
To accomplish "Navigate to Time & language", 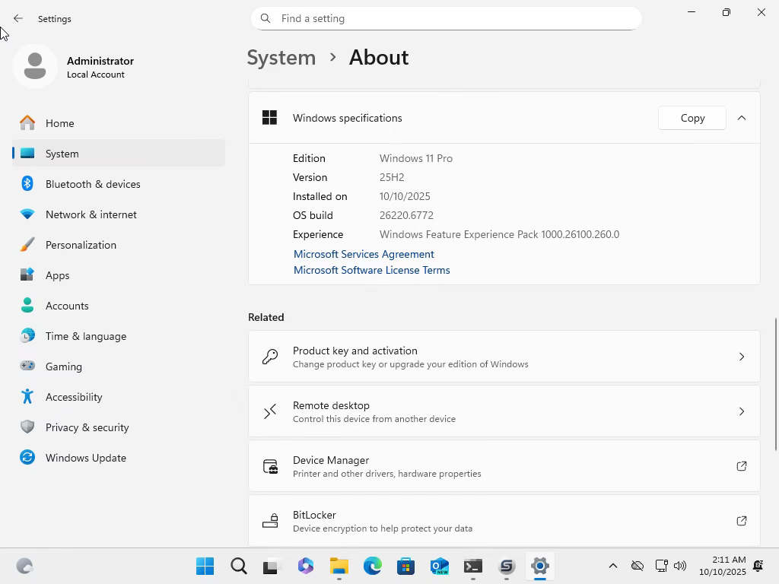I will [x=86, y=336].
